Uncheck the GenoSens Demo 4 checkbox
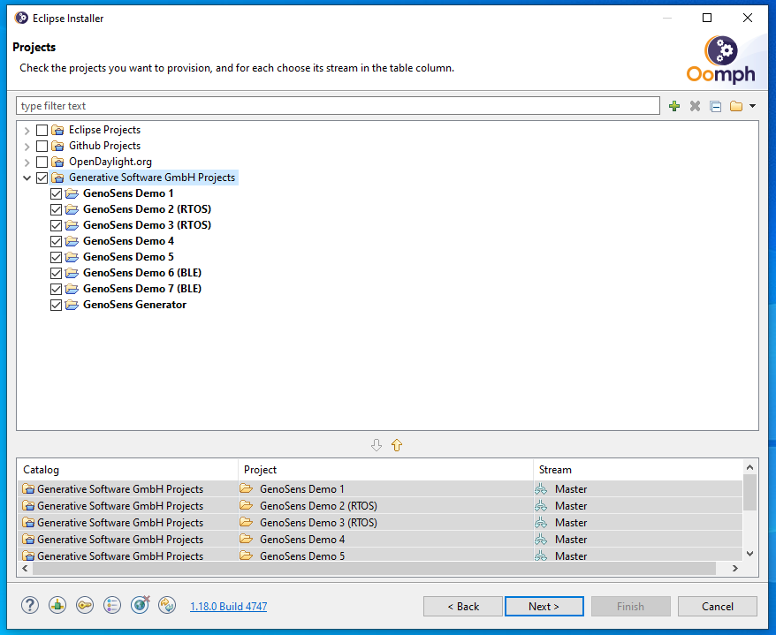776x635 pixels. point(56,241)
